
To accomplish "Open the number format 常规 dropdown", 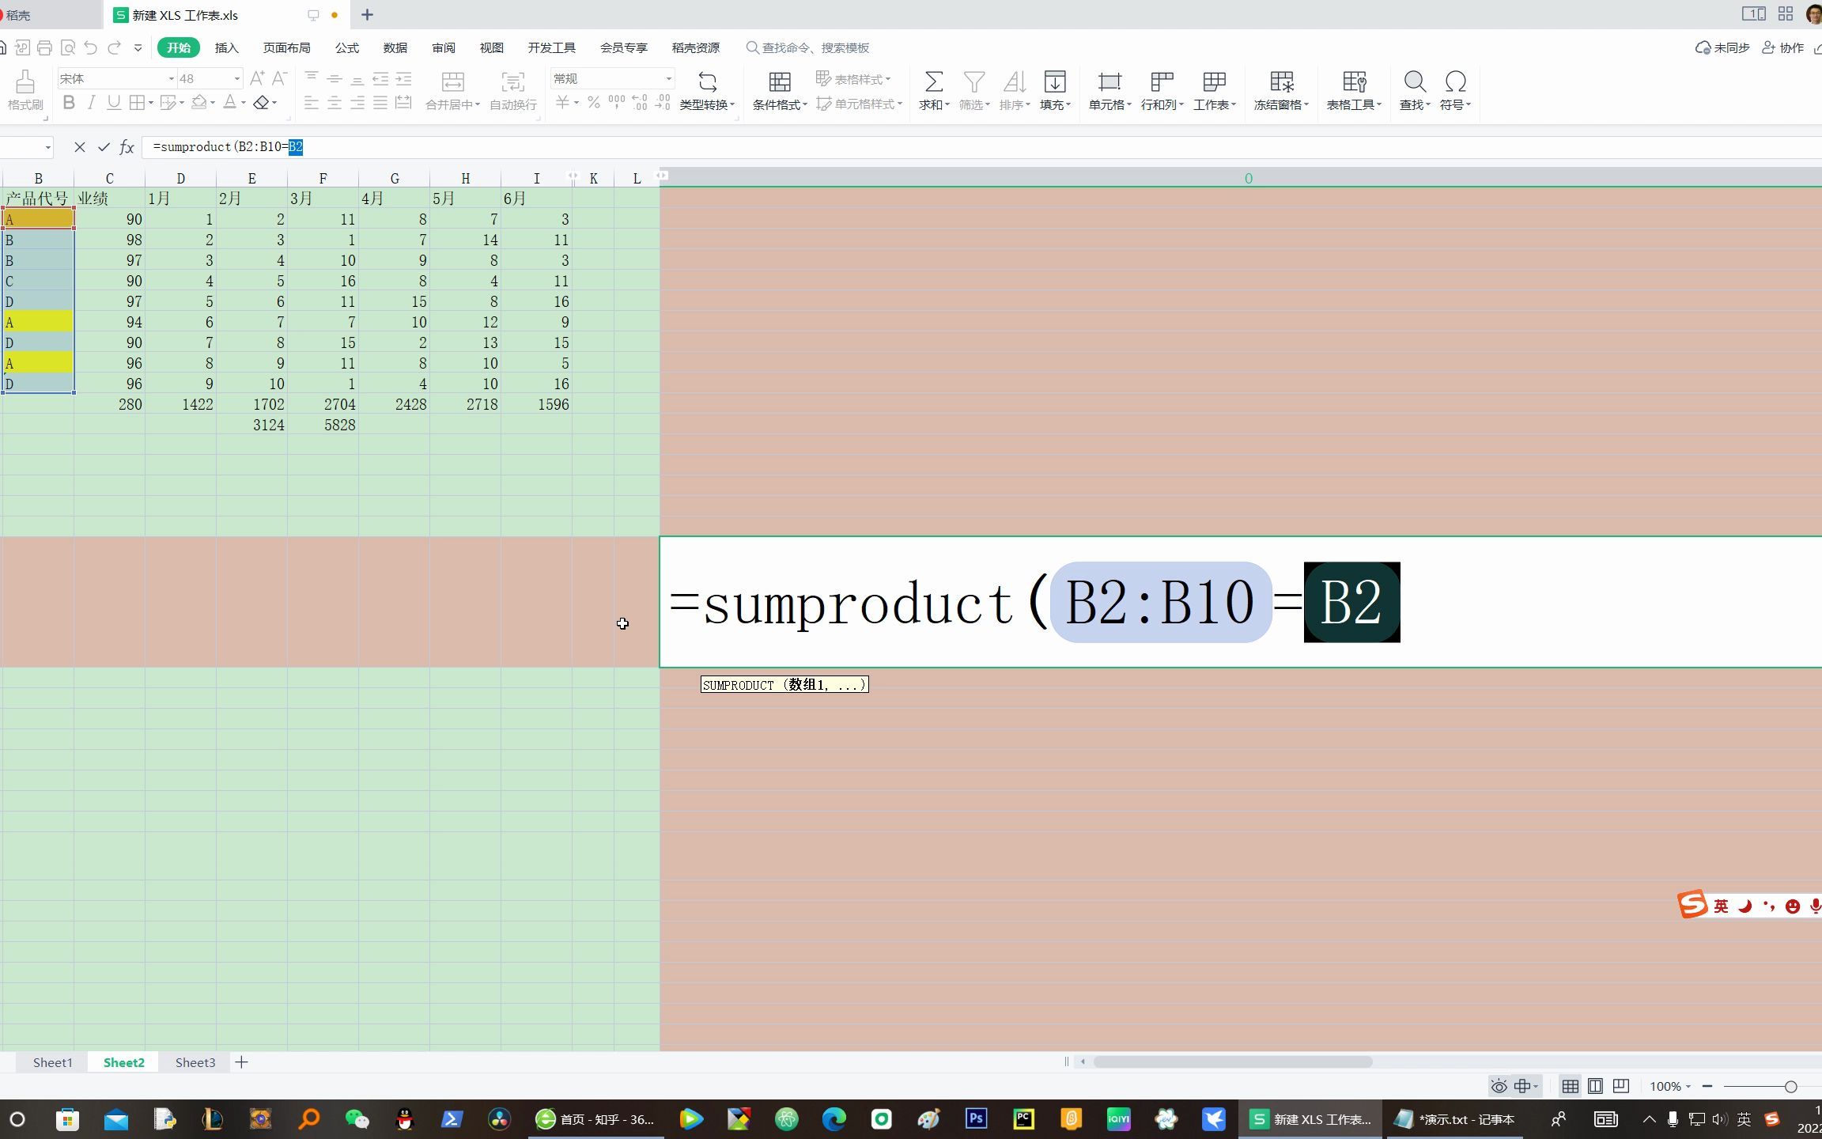I will [668, 79].
